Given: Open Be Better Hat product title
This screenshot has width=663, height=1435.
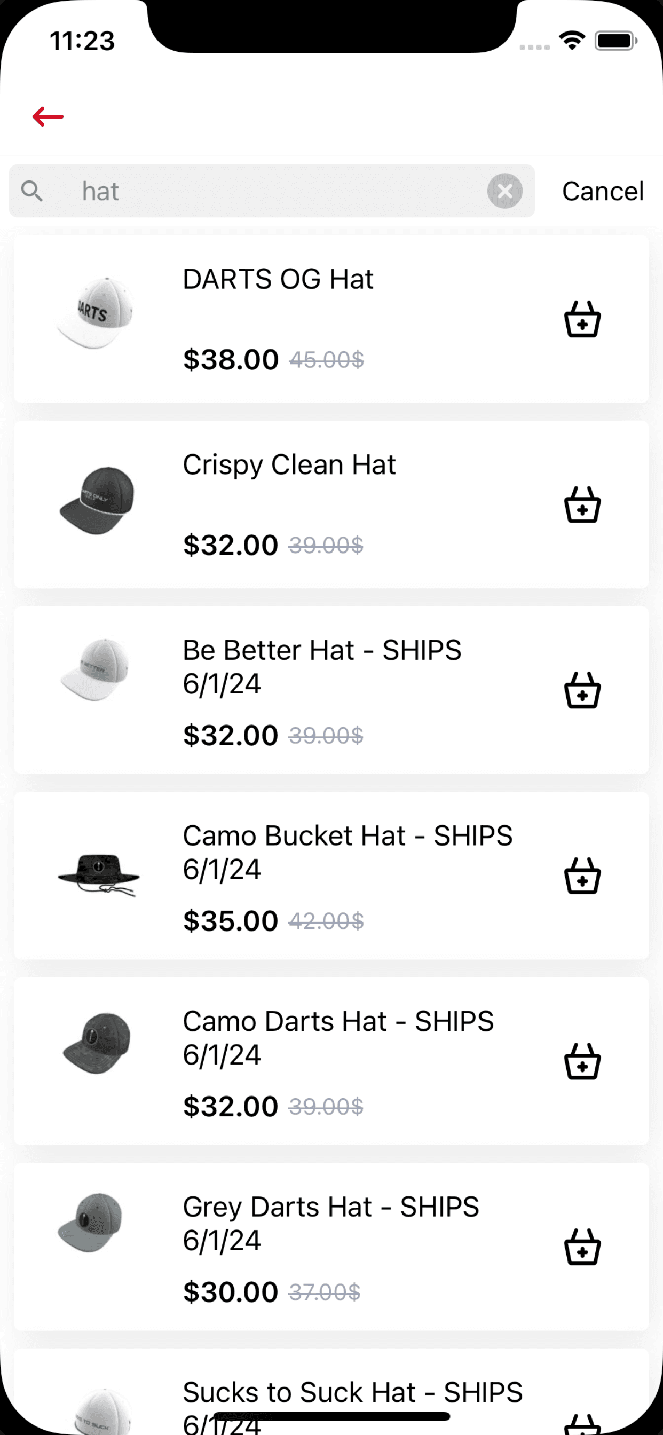Looking at the screenshot, I should (322, 667).
